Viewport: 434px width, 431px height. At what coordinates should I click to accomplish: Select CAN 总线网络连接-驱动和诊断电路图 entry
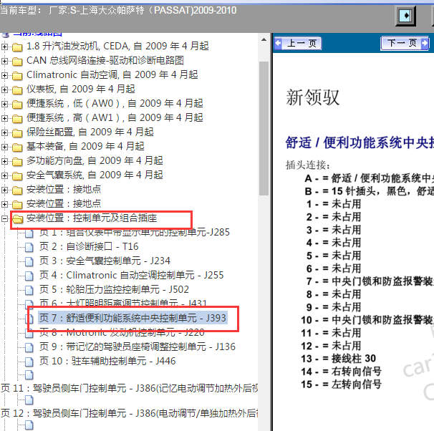point(105,60)
